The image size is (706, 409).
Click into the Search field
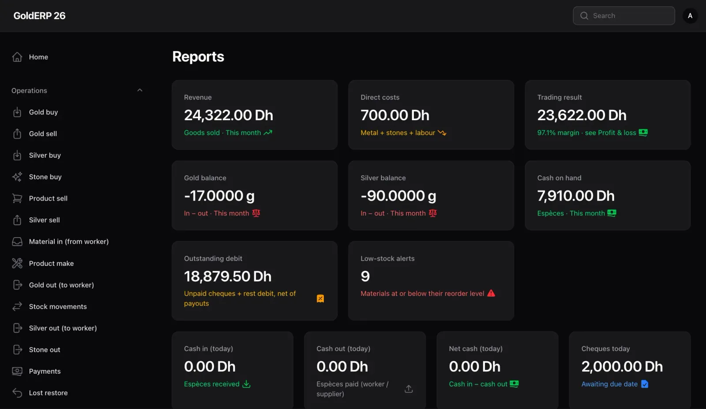[x=624, y=16]
